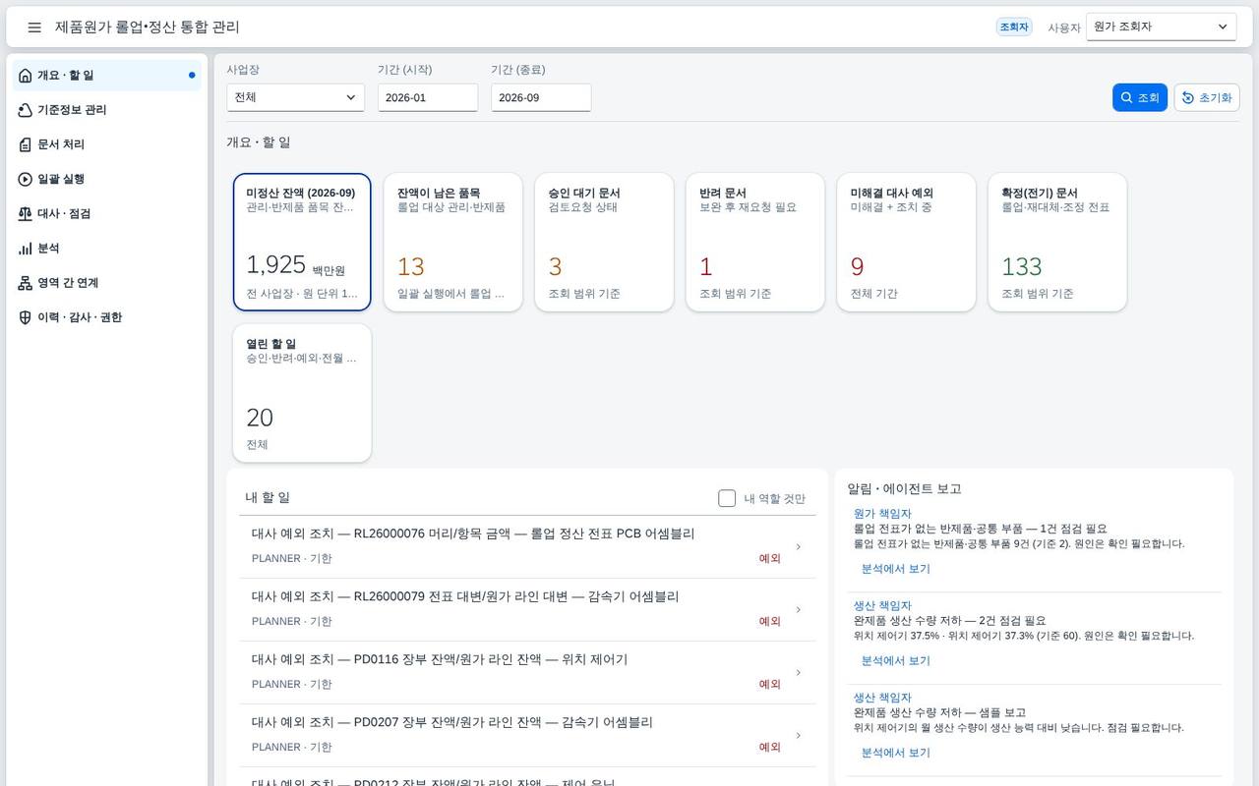Click the 기준정보 관리 sidebar icon
Viewport: 1259px width, 786px height.
[26, 110]
